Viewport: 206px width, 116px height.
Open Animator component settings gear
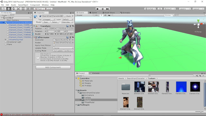[x=73, y=37]
